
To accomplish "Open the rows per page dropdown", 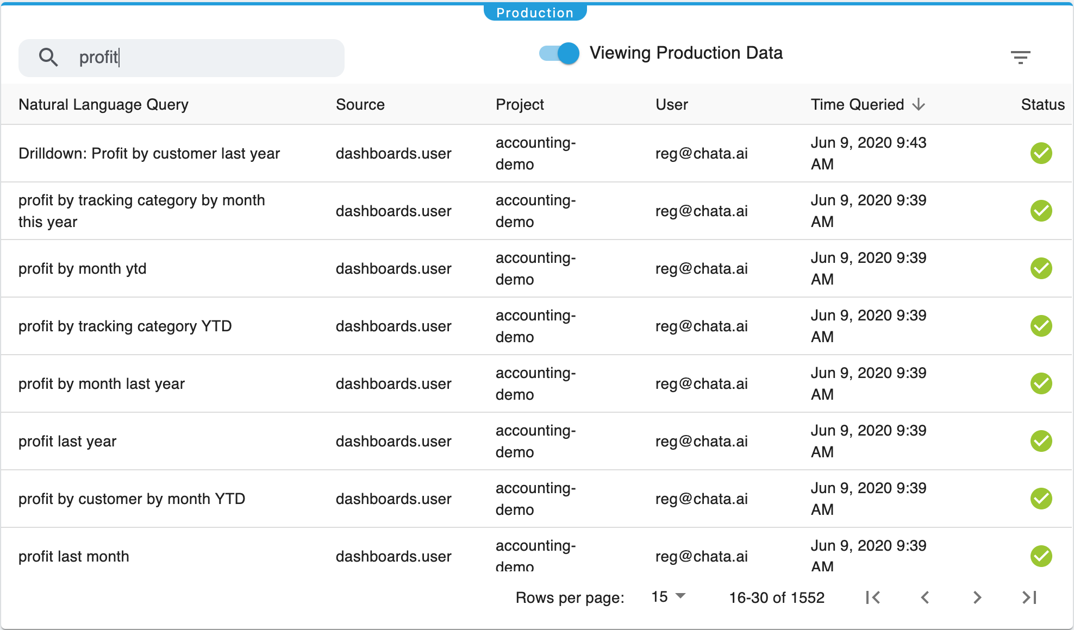I will 669,597.
